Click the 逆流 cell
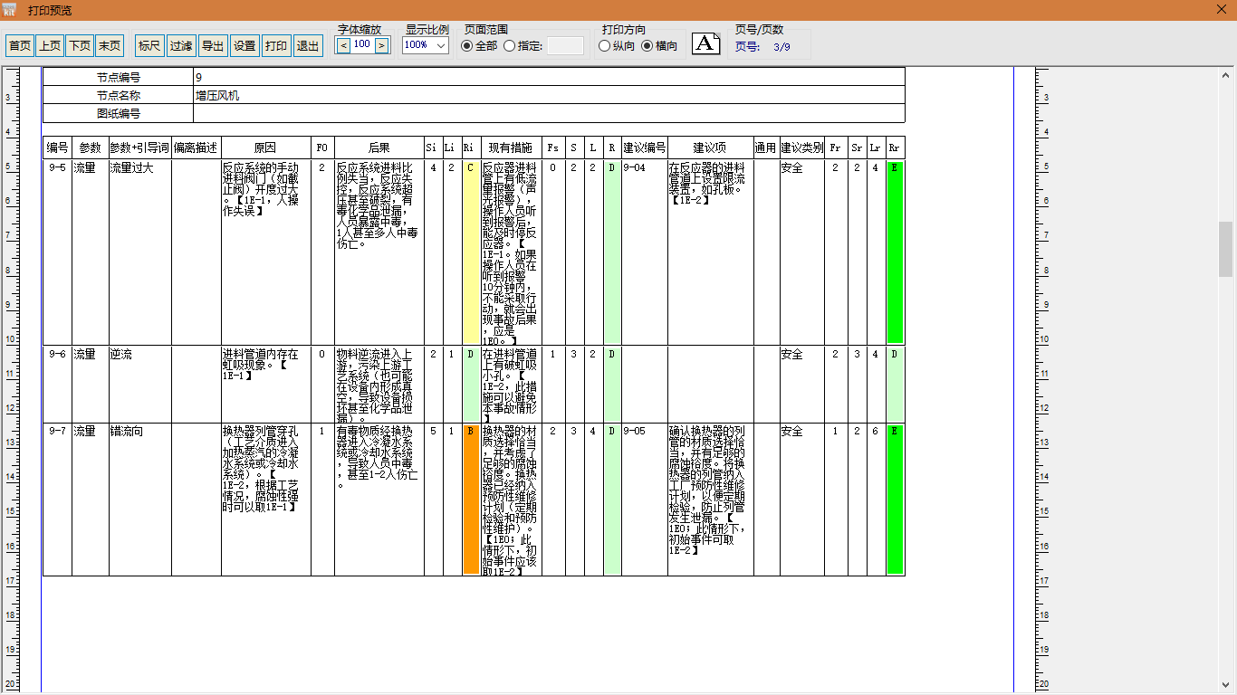The width and height of the screenshot is (1237, 695). (140, 384)
